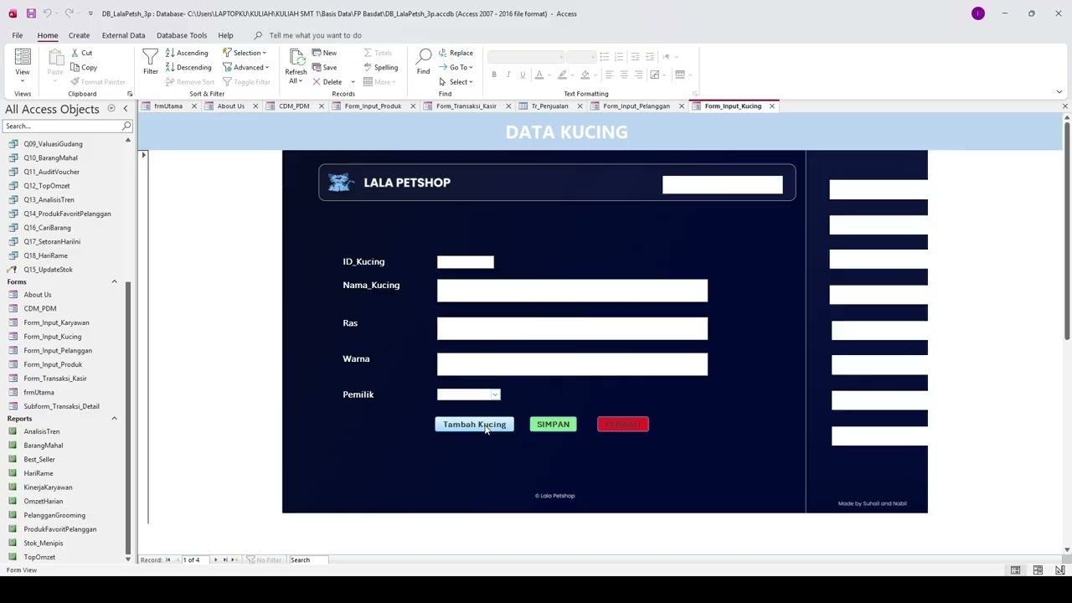Click the Save icon in title bar

[x=31, y=13]
